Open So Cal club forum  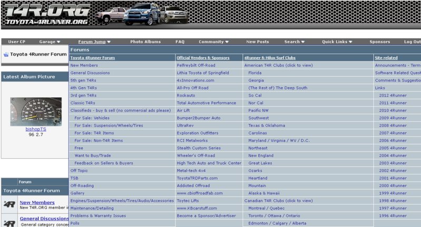(255, 95)
